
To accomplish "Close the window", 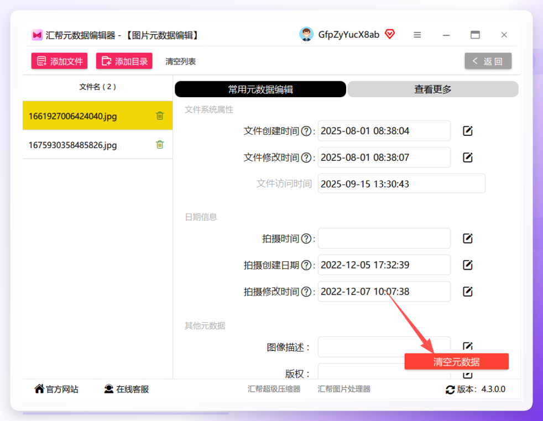I will tap(504, 35).
